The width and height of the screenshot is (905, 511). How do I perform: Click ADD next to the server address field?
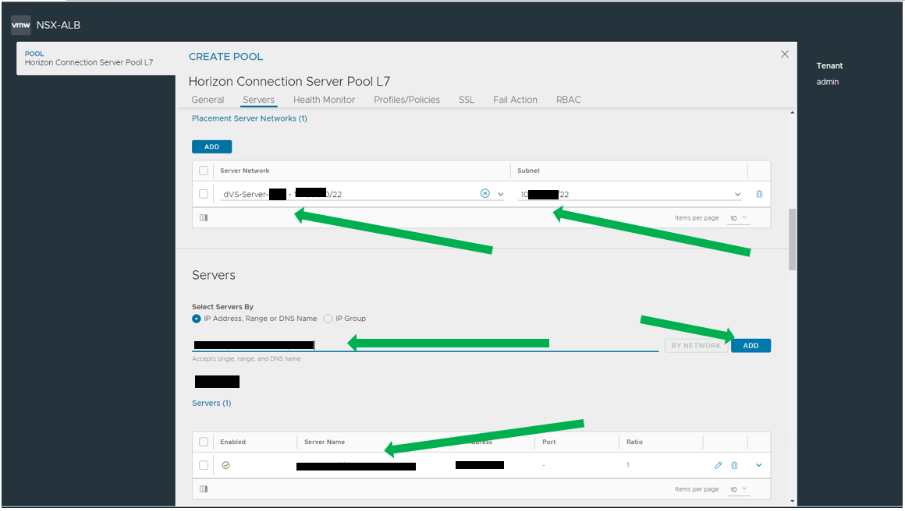click(751, 346)
